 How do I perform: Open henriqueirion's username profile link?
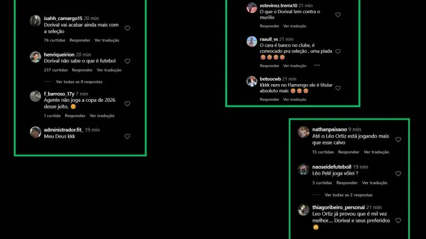tap(59, 54)
